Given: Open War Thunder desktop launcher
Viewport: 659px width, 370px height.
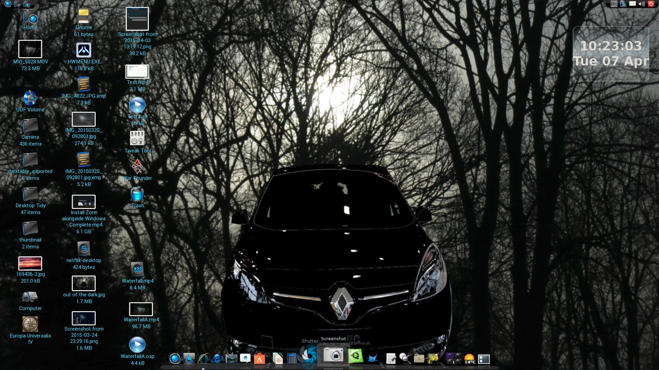Looking at the screenshot, I should tap(137, 167).
